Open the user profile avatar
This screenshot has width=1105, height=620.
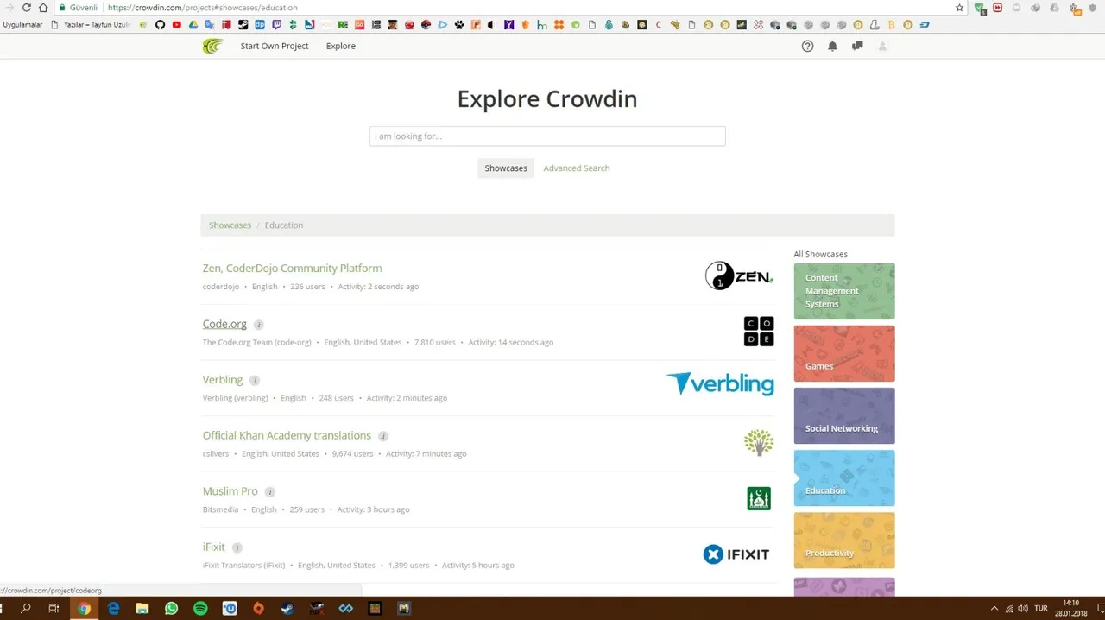click(x=882, y=47)
